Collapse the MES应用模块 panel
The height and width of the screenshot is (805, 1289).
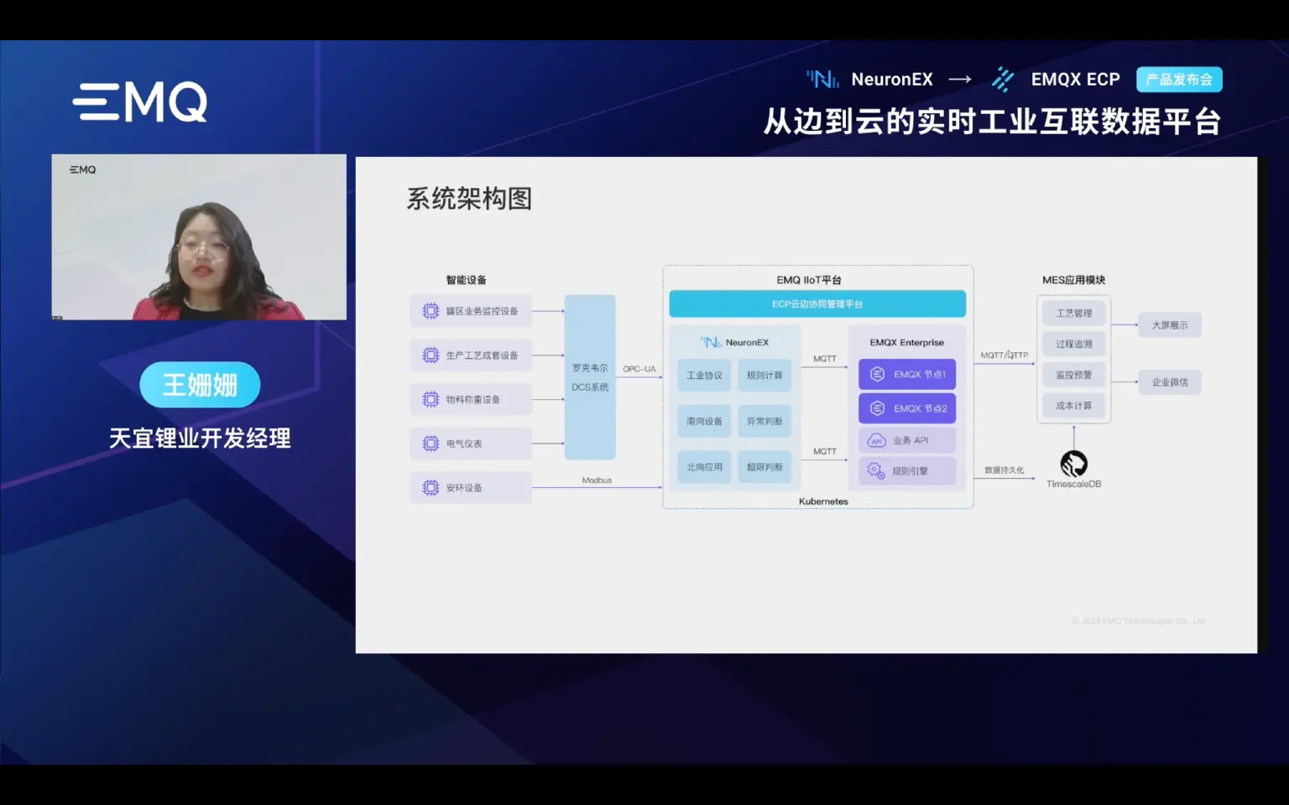[x=1072, y=279]
